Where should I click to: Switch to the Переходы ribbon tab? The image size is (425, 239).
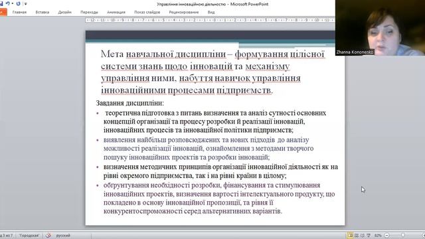[x=89, y=12]
